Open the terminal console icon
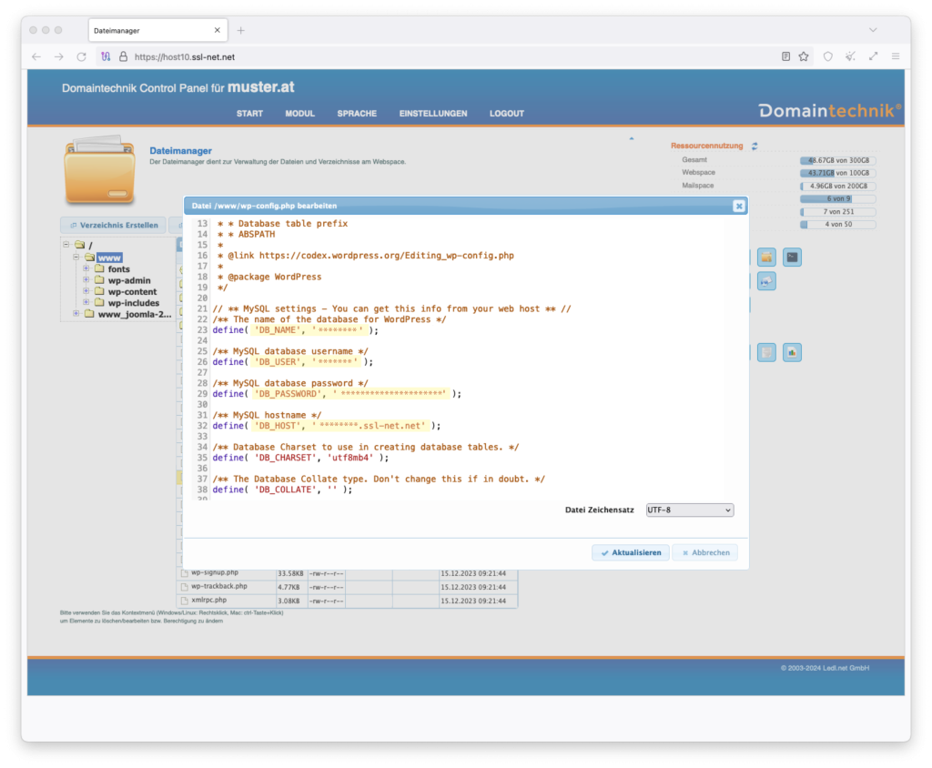Image resolution: width=932 pixels, height=768 pixels. 793,258
